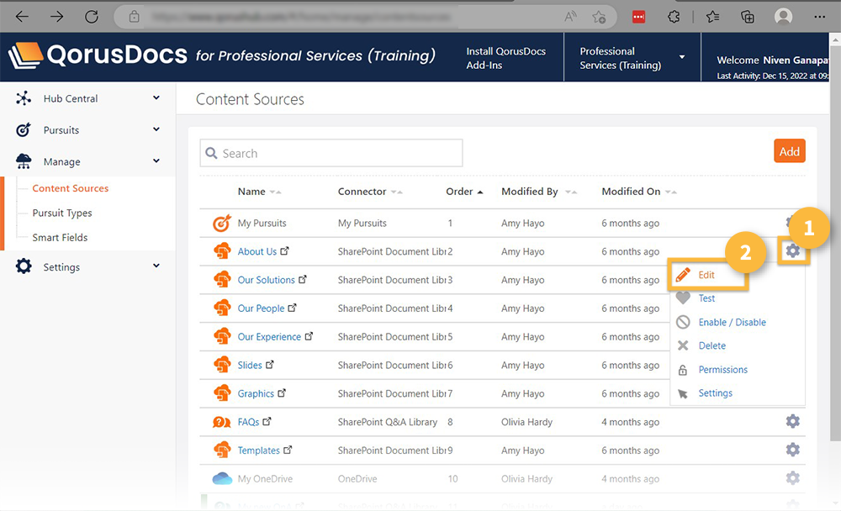Click the orange Add button
841x511 pixels.
pos(789,151)
